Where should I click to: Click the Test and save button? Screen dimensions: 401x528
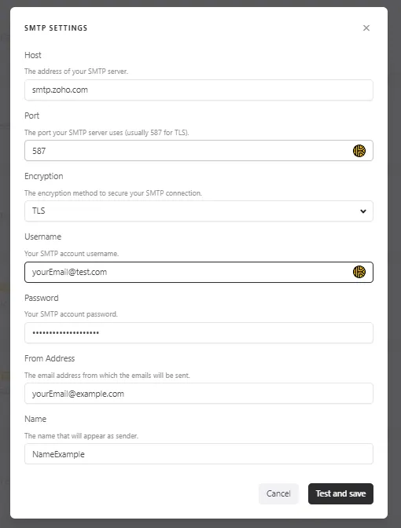point(340,493)
